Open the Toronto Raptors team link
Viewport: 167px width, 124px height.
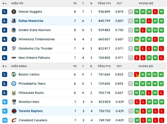tap(31, 111)
